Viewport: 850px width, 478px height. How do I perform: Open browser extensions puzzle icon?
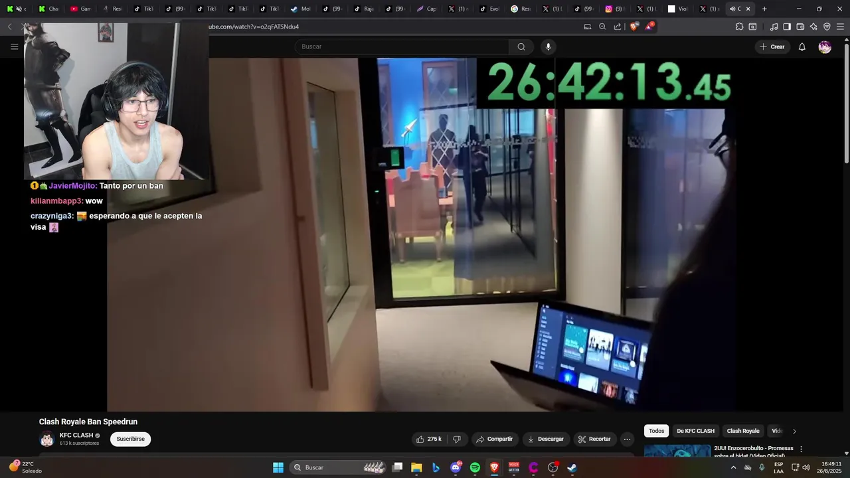739,27
